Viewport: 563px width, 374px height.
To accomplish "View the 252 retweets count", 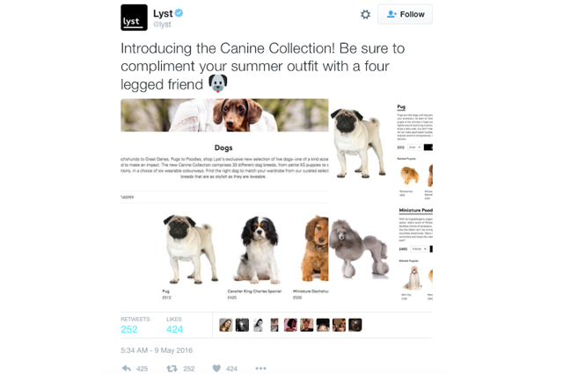I will click(129, 329).
